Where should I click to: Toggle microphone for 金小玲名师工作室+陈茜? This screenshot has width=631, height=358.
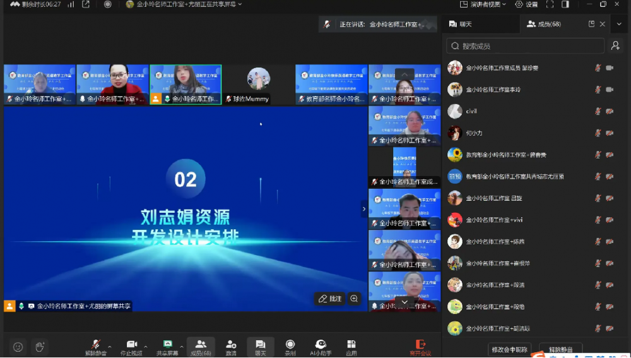(598, 242)
